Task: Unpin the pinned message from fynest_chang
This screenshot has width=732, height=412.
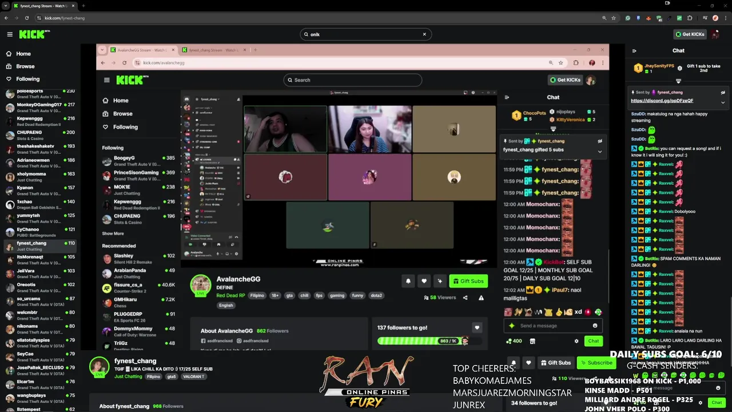Action: click(x=723, y=92)
